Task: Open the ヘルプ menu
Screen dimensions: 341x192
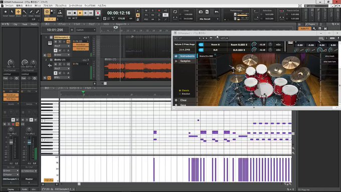Action: pyautogui.click(x=102, y=6)
